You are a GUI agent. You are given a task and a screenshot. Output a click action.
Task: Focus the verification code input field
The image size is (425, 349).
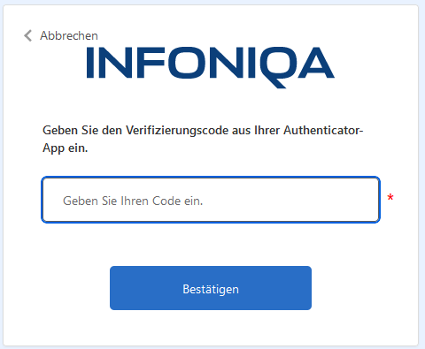pyautogui.click(x=211, y=200)
